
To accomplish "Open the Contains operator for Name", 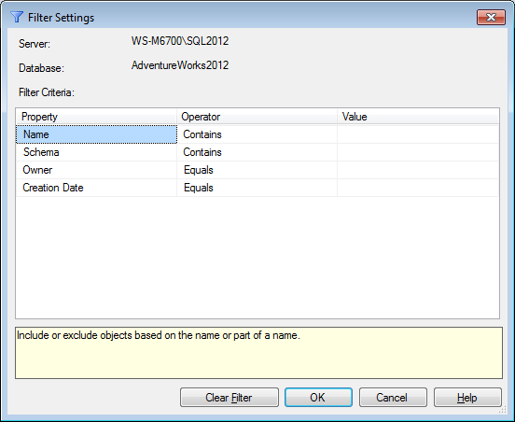I will pos(257,134).
